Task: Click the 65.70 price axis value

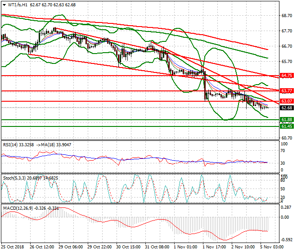Action: (x=287, y=62)
